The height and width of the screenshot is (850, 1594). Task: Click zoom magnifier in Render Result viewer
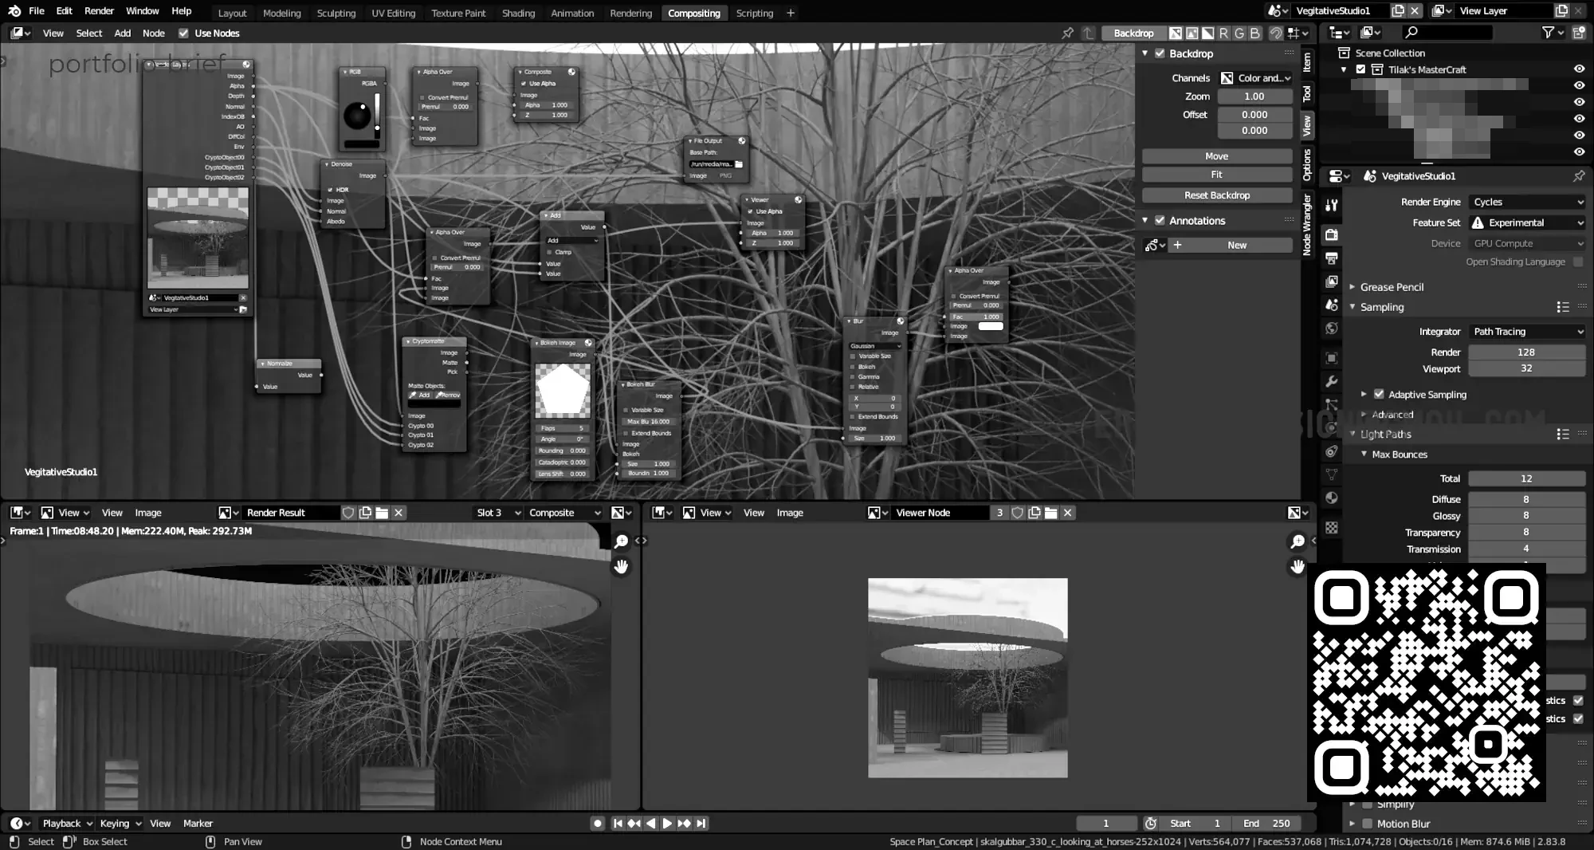tap(621, 541)
